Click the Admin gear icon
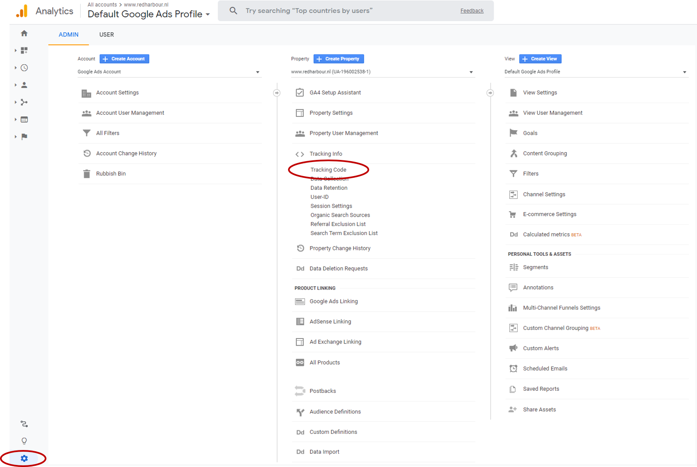 tap(24, 458)
